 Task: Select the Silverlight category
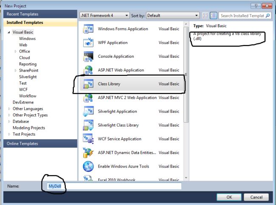tap(28, 77)
